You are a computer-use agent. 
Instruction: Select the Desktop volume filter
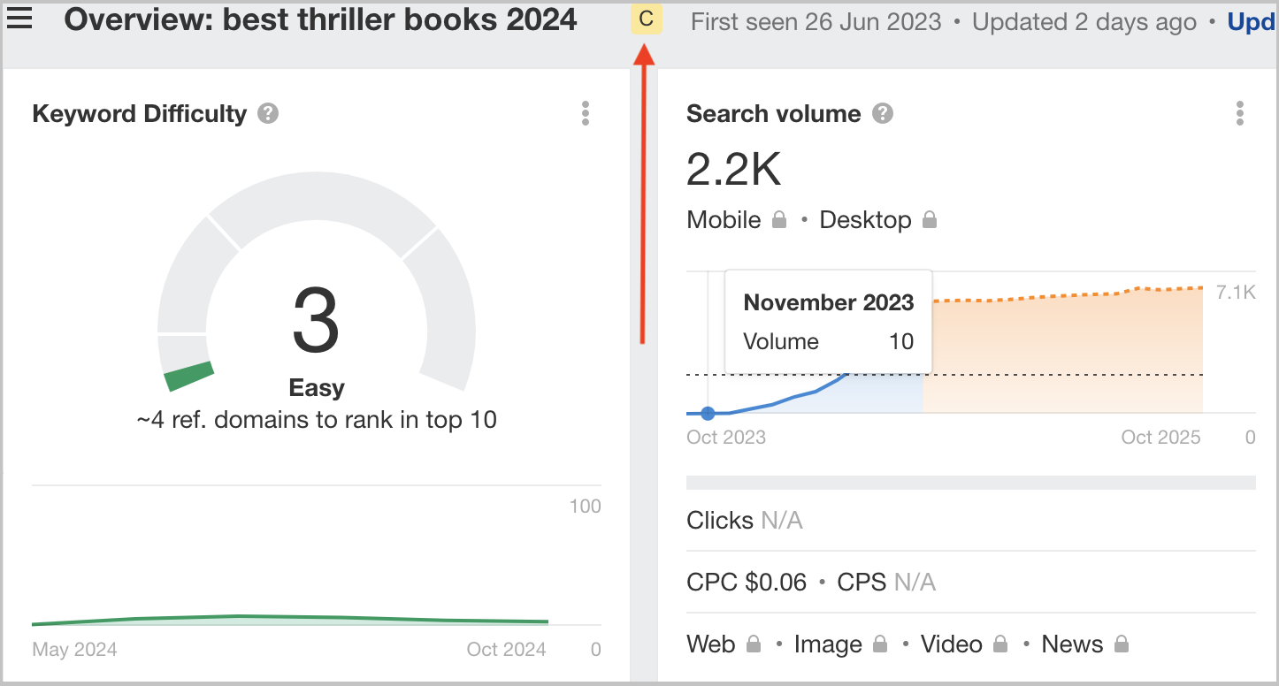tap(865, 220)
